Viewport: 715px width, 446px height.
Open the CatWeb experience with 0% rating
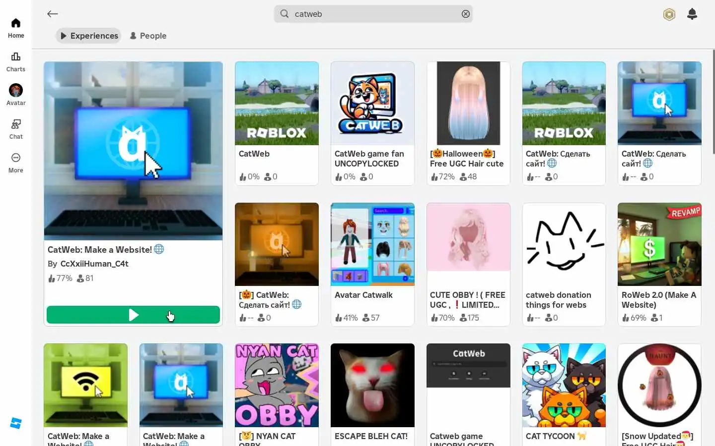coord(277,123)
